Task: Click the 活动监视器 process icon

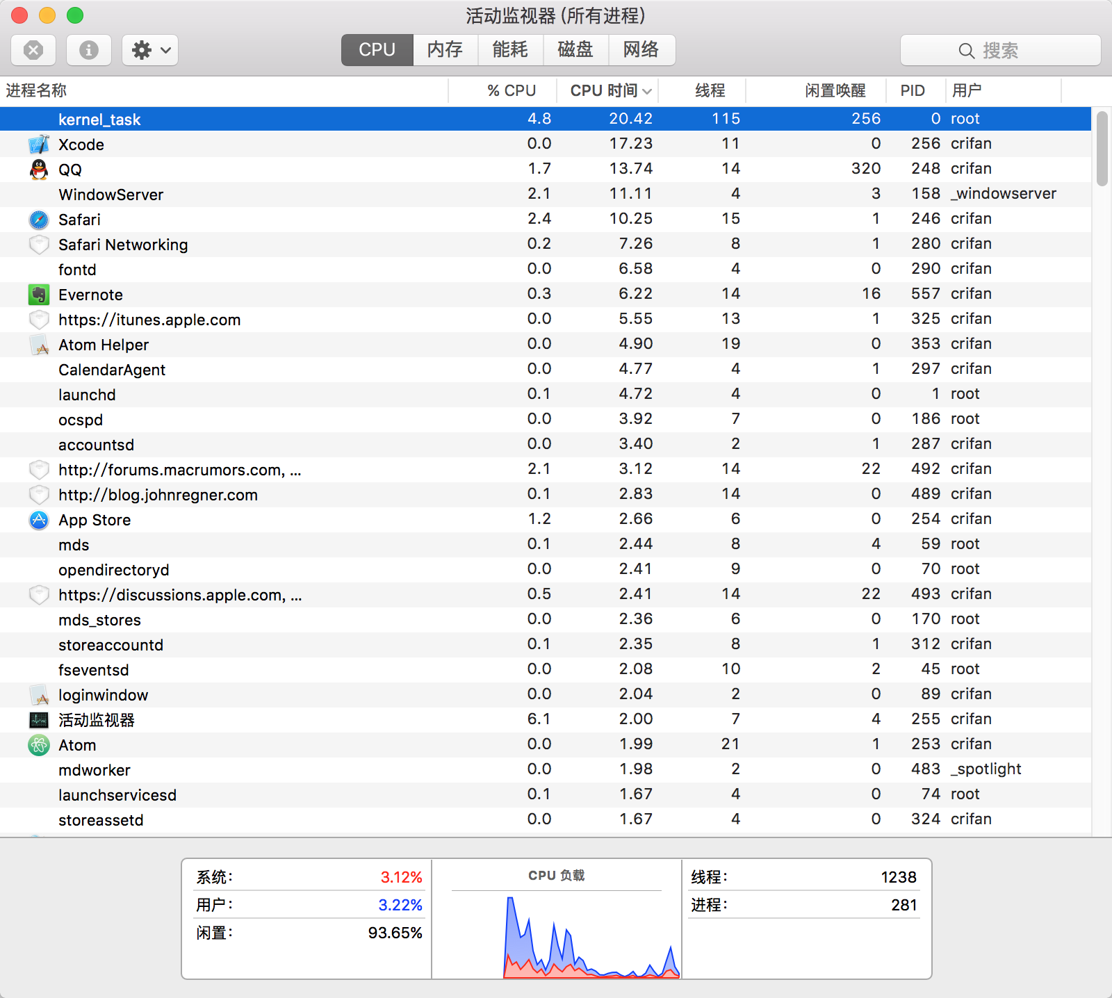Action: (x=39, y=720)
